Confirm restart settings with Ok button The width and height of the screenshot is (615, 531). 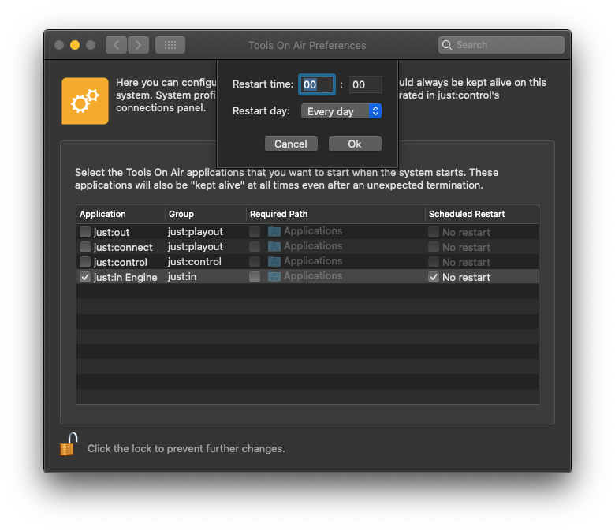pos(355,144)
